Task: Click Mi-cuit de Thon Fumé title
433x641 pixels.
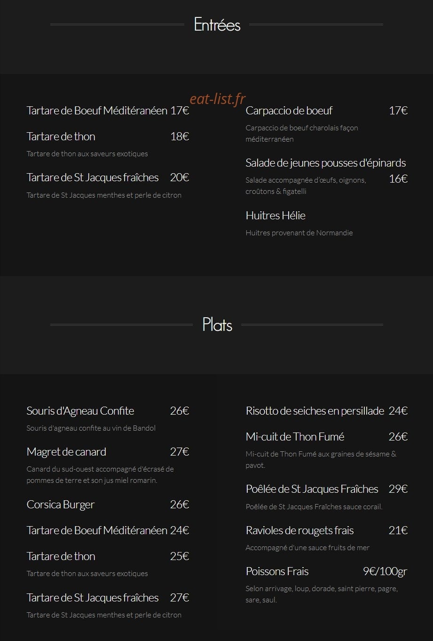Action: [x=295, y=437]
